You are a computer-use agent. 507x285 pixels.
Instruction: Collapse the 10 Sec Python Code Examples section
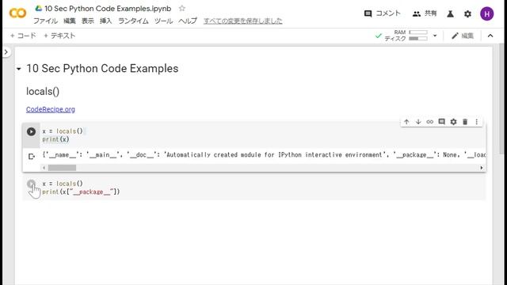click(19, 69)
